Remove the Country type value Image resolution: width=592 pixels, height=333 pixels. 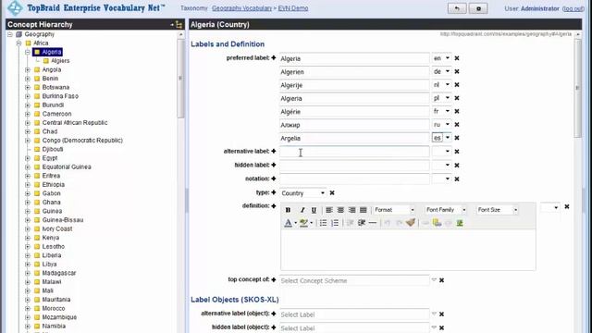point(332,193)
